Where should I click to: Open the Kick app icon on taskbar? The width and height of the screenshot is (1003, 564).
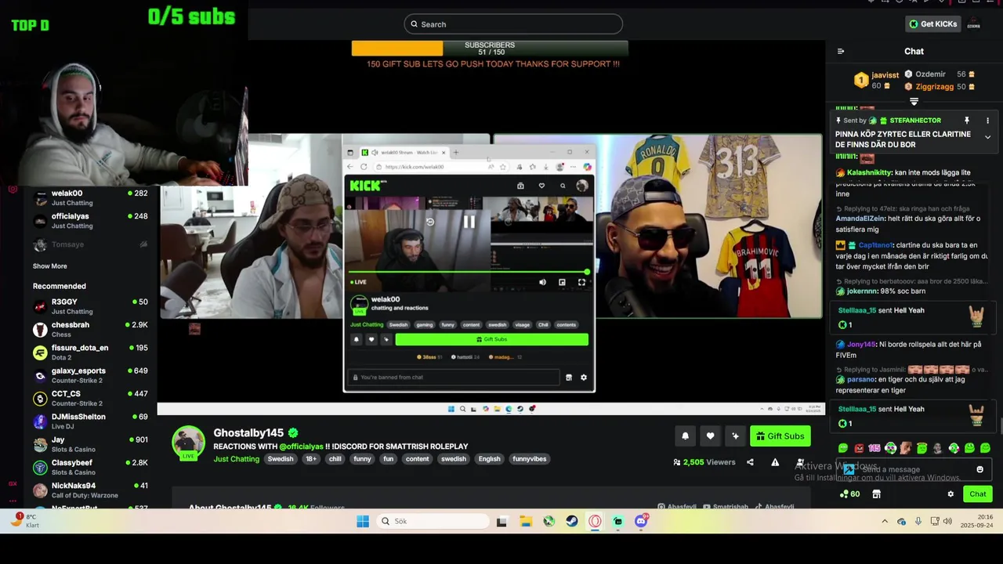618,521
